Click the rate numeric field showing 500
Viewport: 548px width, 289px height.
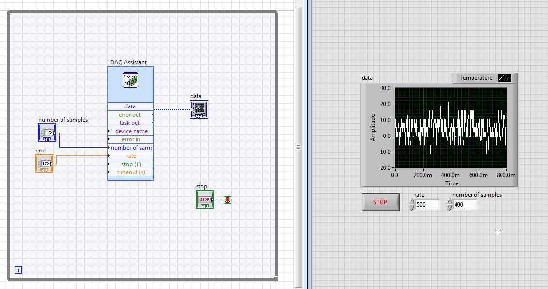tap(427, 205)
